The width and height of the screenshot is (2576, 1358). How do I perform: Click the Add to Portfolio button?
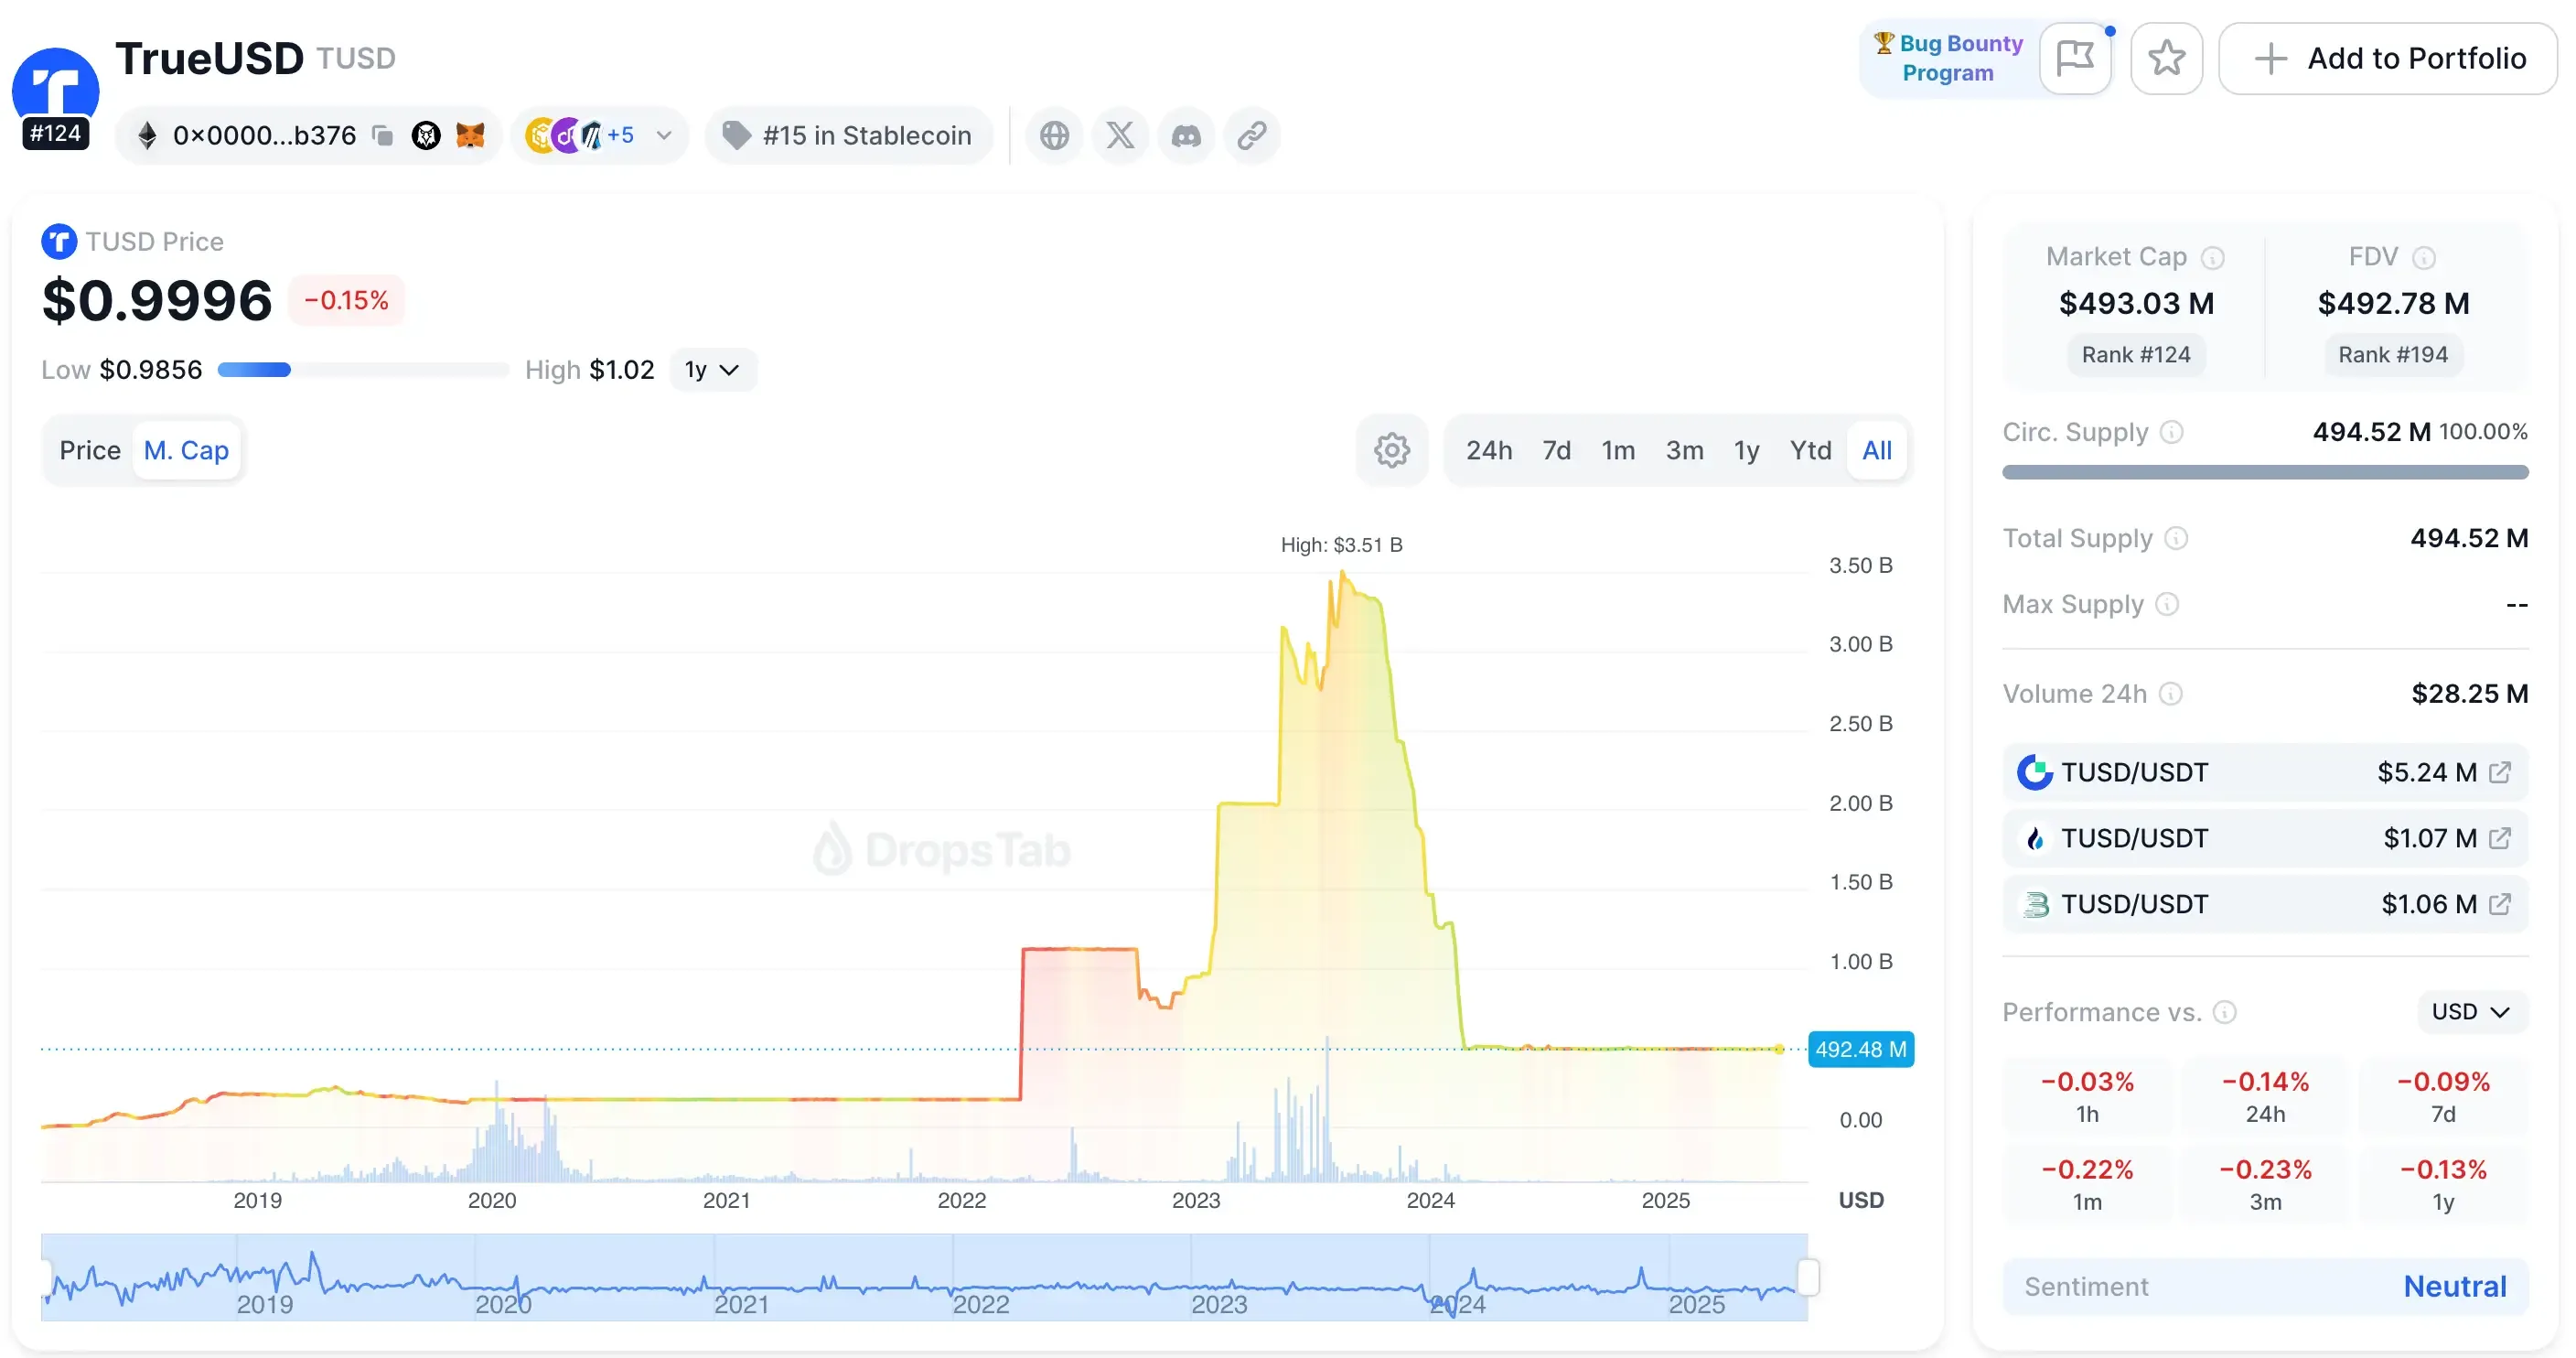2387,58
